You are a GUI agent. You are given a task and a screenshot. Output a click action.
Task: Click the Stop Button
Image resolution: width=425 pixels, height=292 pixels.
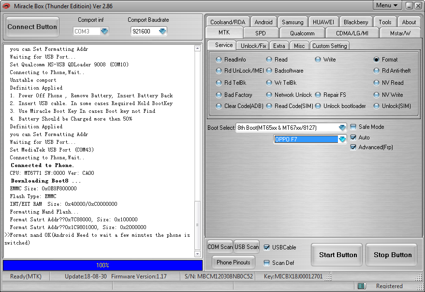pos(391,255)
